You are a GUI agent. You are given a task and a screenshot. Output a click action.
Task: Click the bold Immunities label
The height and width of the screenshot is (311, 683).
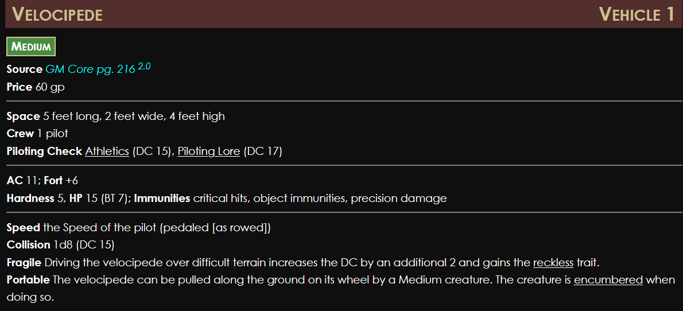pyautogui.click(x=162, y=199)
